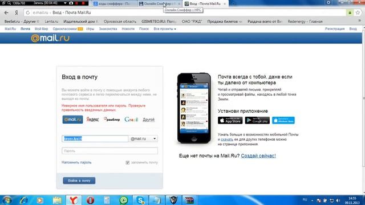Expand bookmarks bar overflow chevron
Screen dimensions: 365x205
[360, 21]
